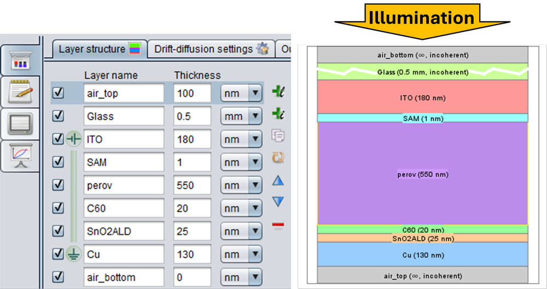Click the perov thickness field showing 550

pos(192,186)
